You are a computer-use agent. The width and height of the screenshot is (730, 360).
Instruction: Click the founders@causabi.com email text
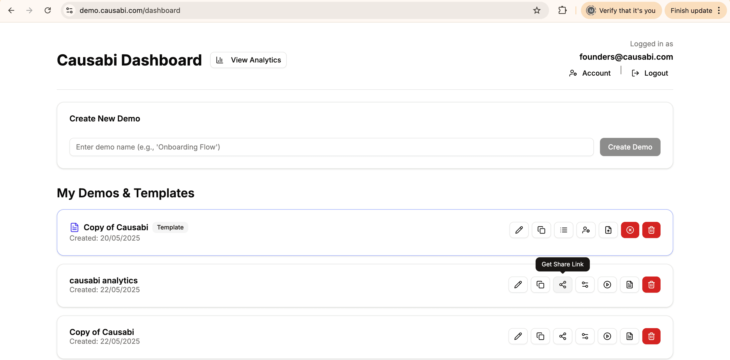tap(626, 57)
